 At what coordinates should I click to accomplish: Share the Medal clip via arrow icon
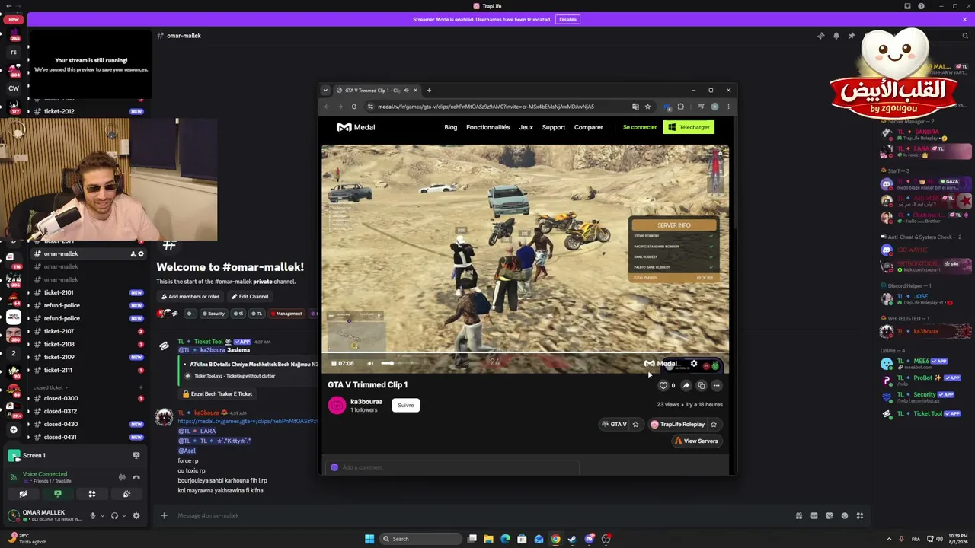[x=686, y=385]
